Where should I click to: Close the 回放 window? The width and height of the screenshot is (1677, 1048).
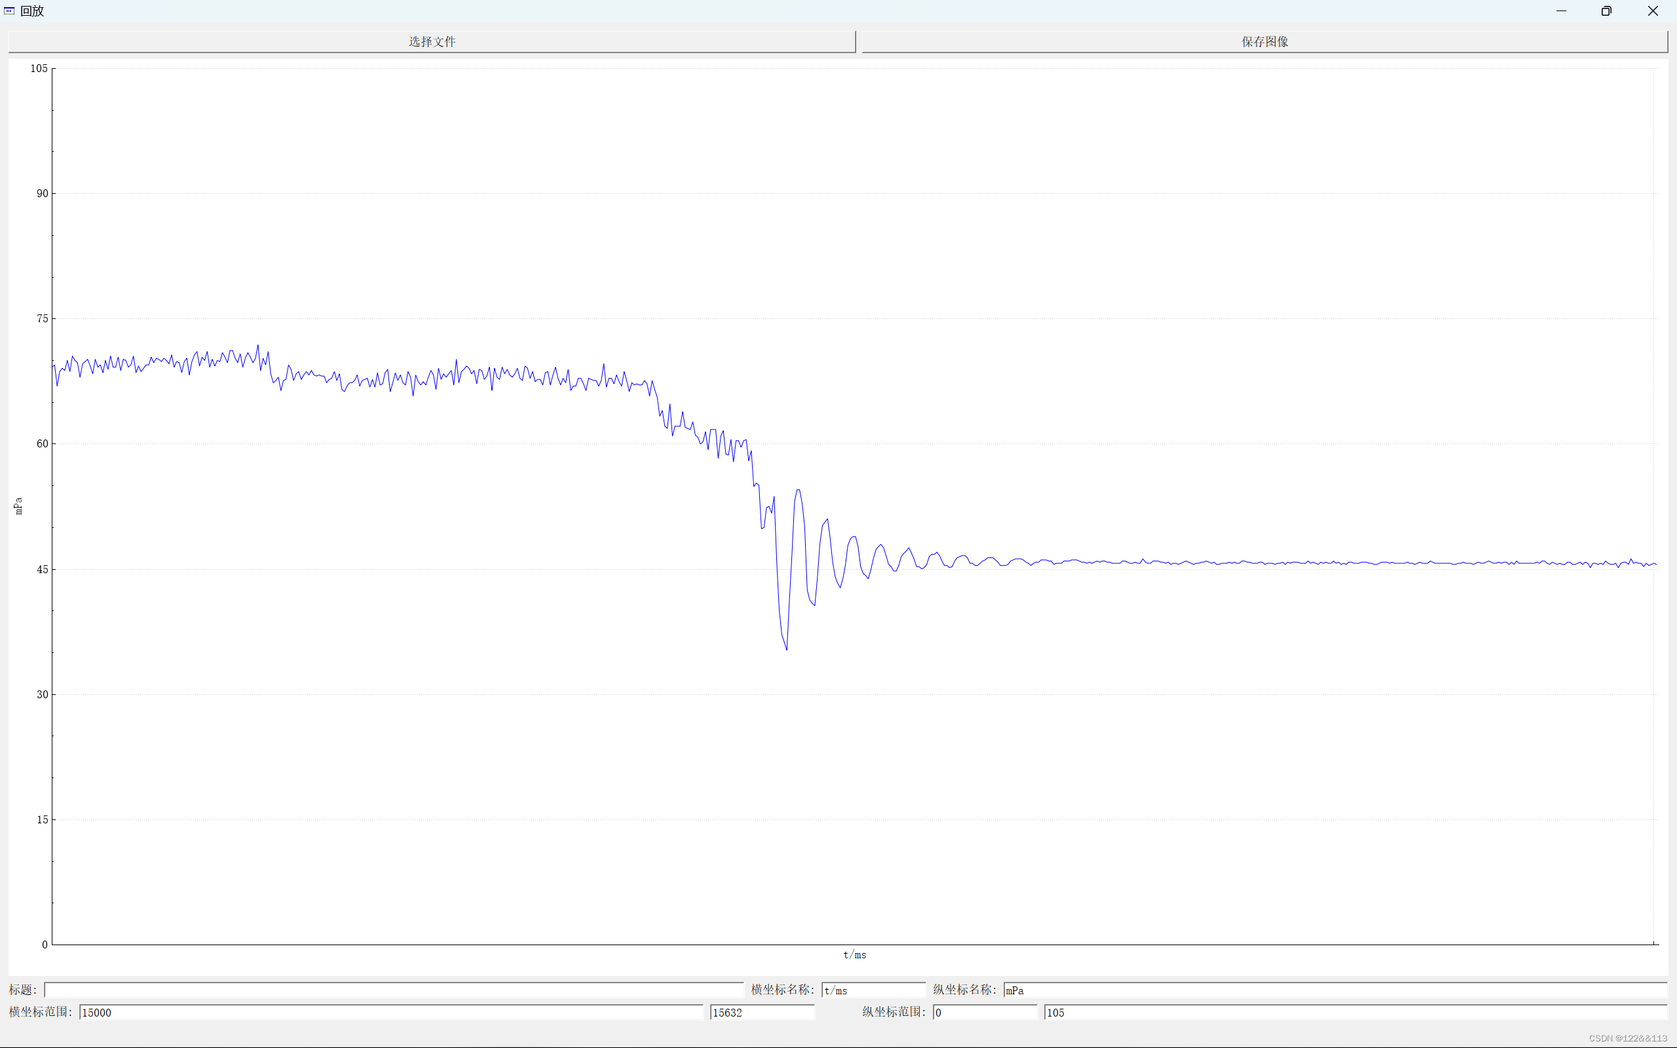1653,11
